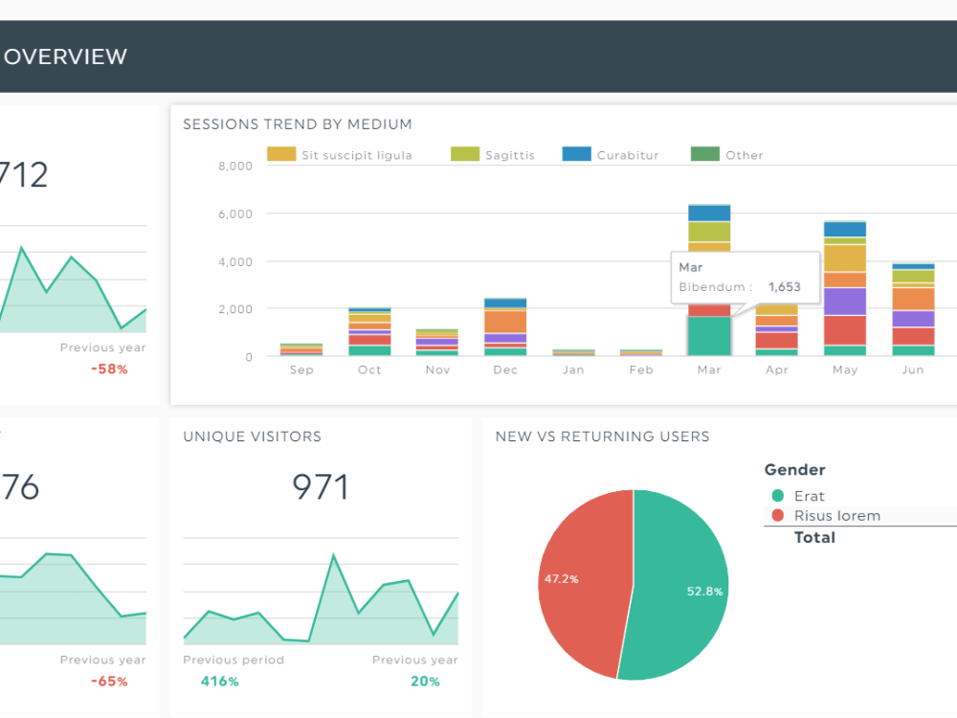Click the "971" unique visitors figure

pos(321,486)
